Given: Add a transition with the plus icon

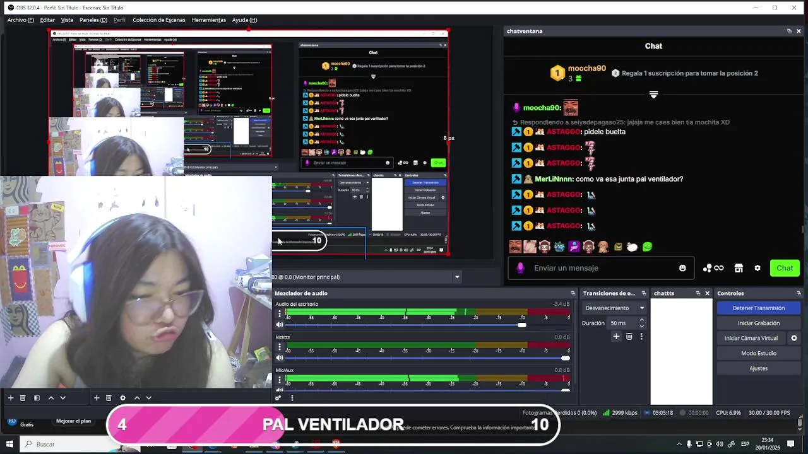Looking at the screenshot, I should [x=616, y=337].
